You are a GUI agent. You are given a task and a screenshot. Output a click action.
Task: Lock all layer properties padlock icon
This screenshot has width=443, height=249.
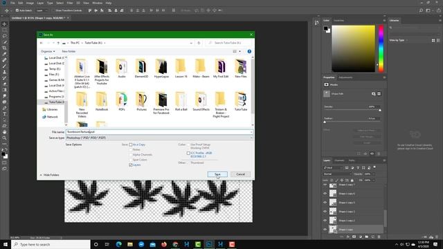[352, 180]
